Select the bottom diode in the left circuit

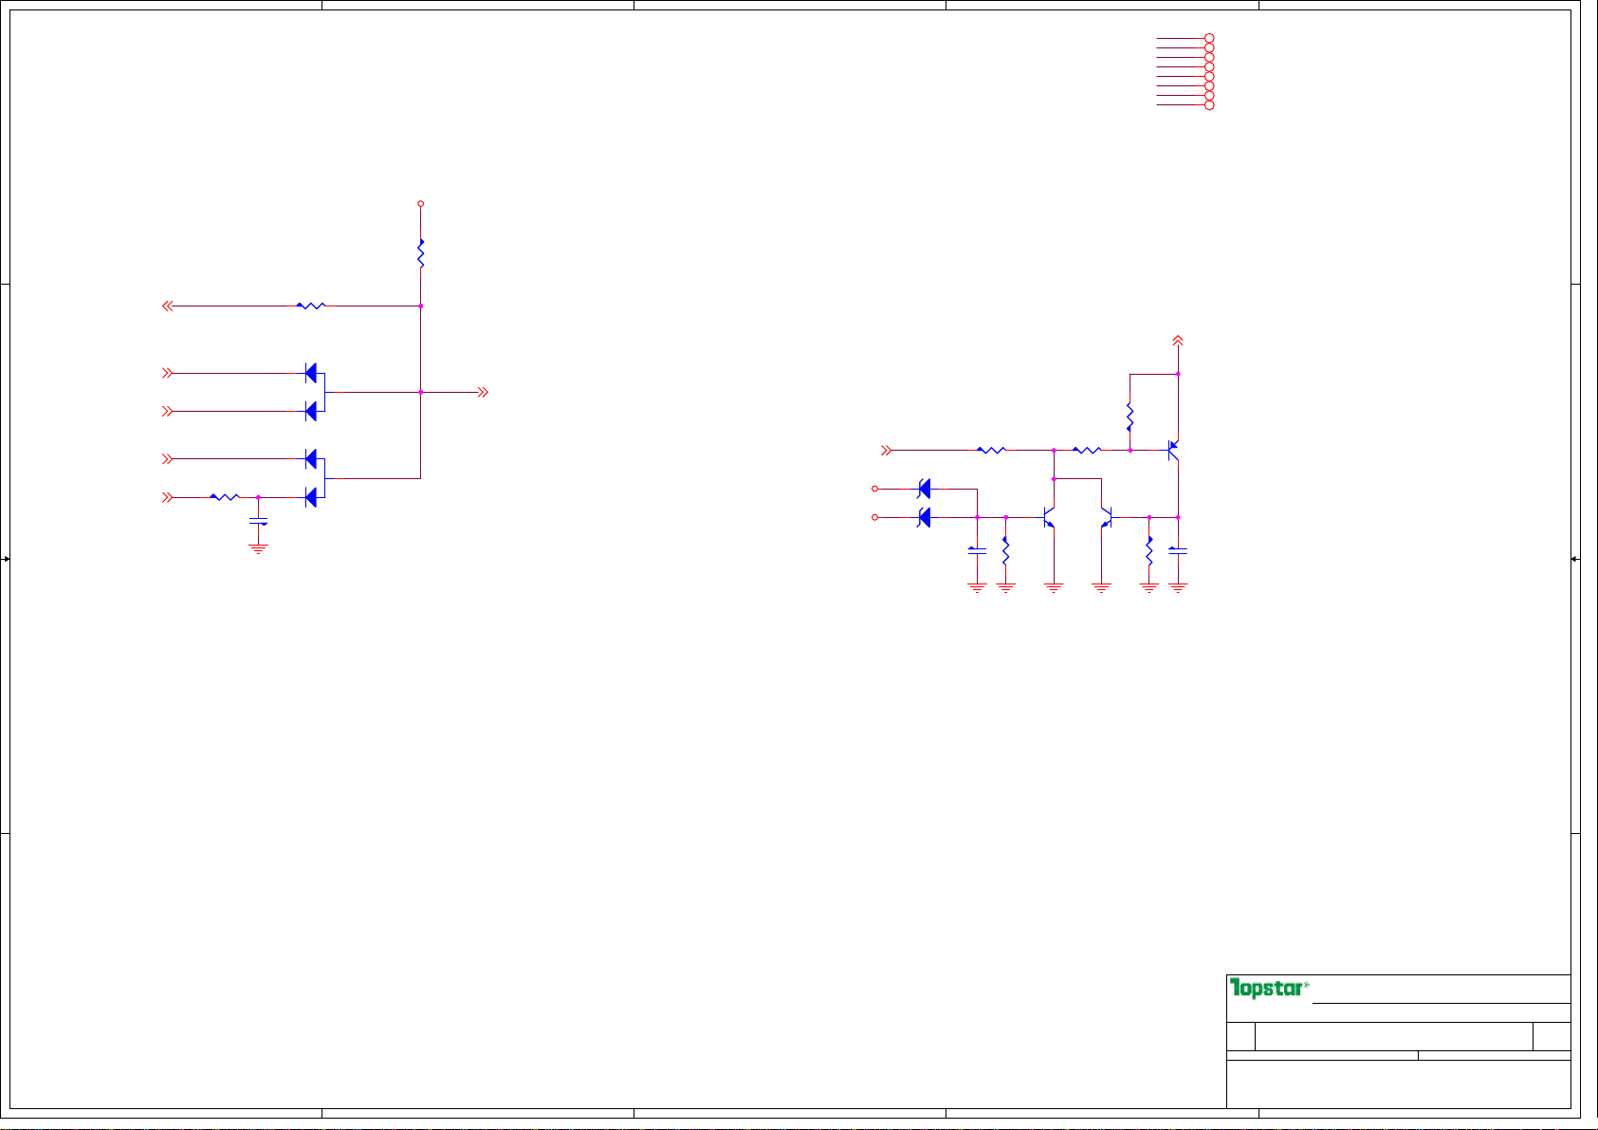(x=310, y=496)
